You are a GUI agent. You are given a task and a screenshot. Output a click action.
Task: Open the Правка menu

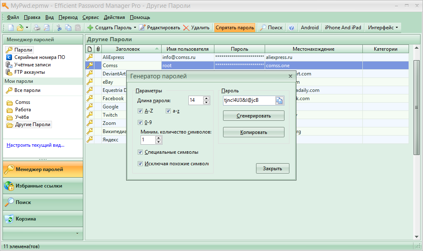click(x=32, y=17)
